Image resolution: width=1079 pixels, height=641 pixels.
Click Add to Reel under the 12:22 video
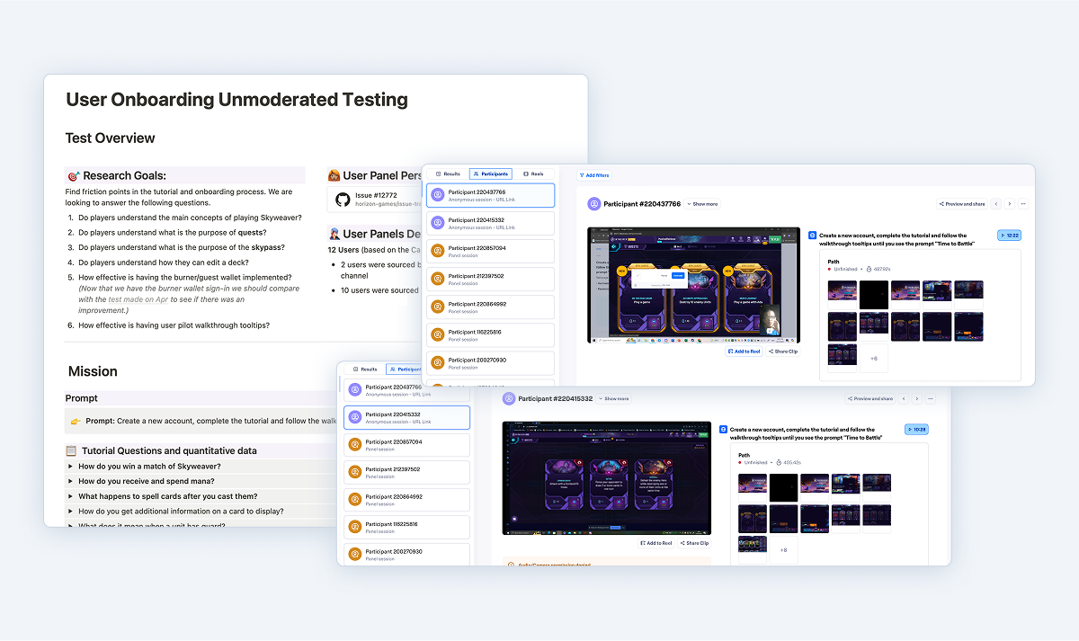tap(744, 352)
